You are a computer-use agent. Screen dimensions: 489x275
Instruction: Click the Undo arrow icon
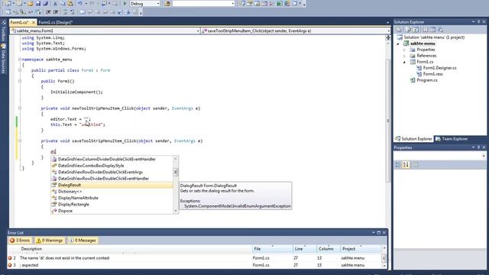tap(80, 4)
